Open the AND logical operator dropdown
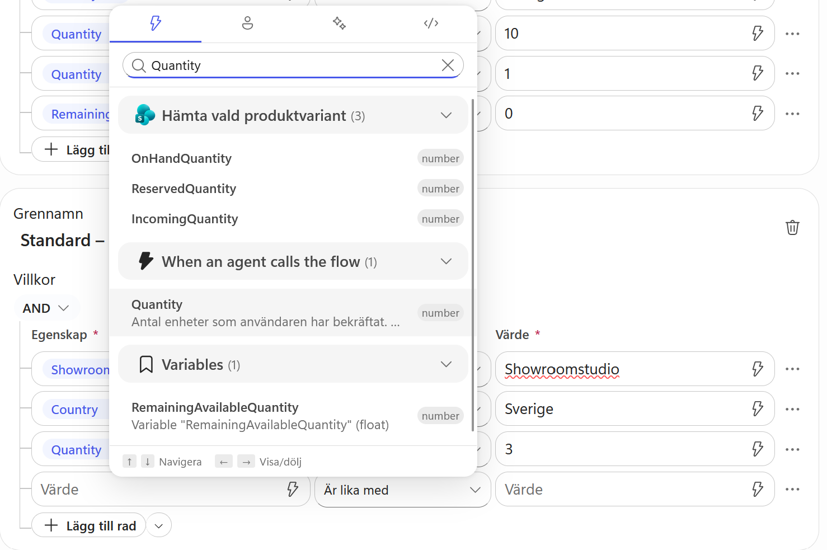 (x=46, y=308)
